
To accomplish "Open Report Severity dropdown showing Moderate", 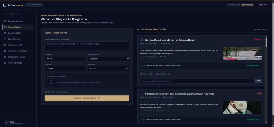I will coord(108,59).
